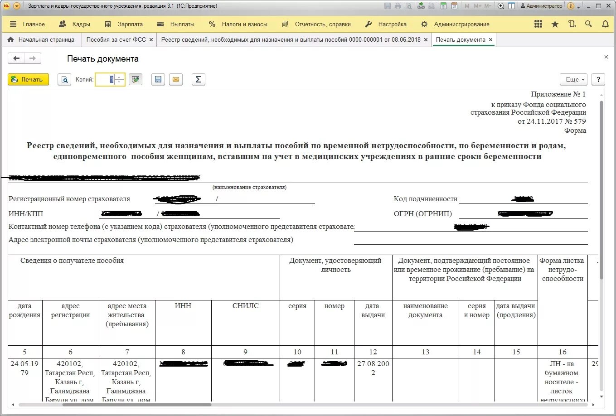Open the favorites star icon

coord(555,24)
